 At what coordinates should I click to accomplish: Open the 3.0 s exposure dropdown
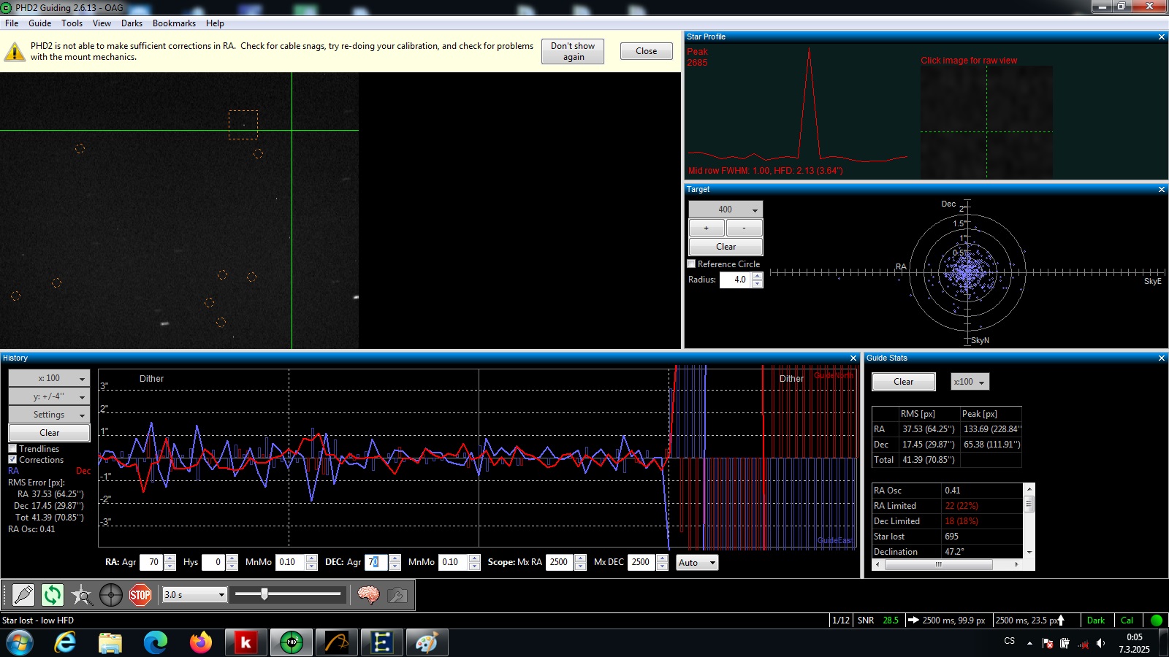(194, 595)
